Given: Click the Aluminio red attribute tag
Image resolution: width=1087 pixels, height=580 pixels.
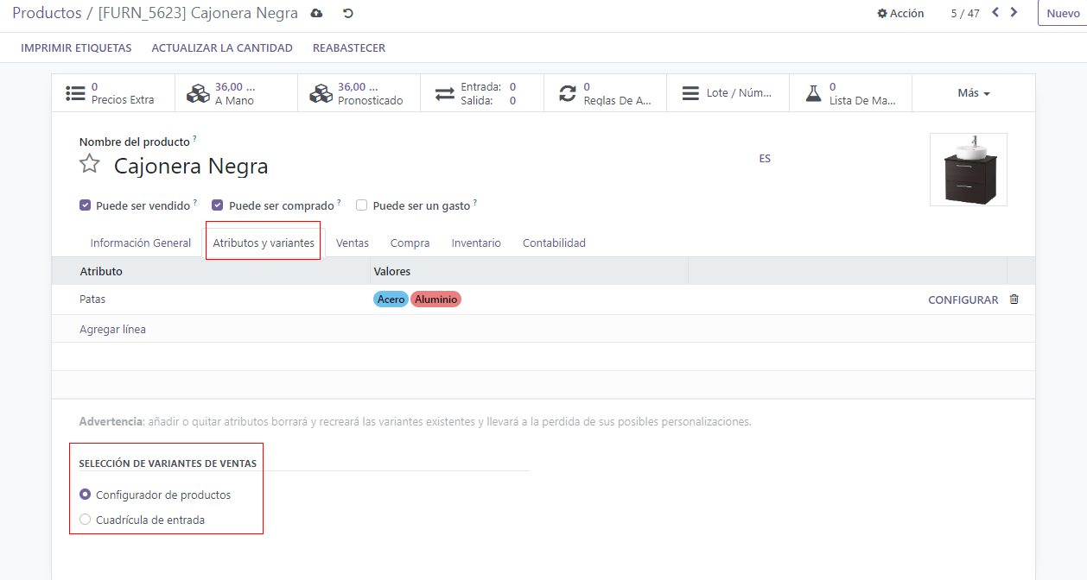Looking at the screenshot, I should point(435,299).
